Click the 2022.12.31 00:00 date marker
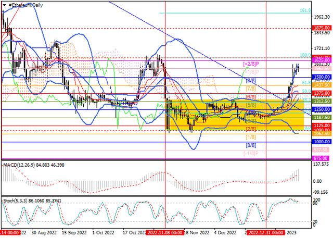Viewport: 333px width, 238px height. coord(266,233)
